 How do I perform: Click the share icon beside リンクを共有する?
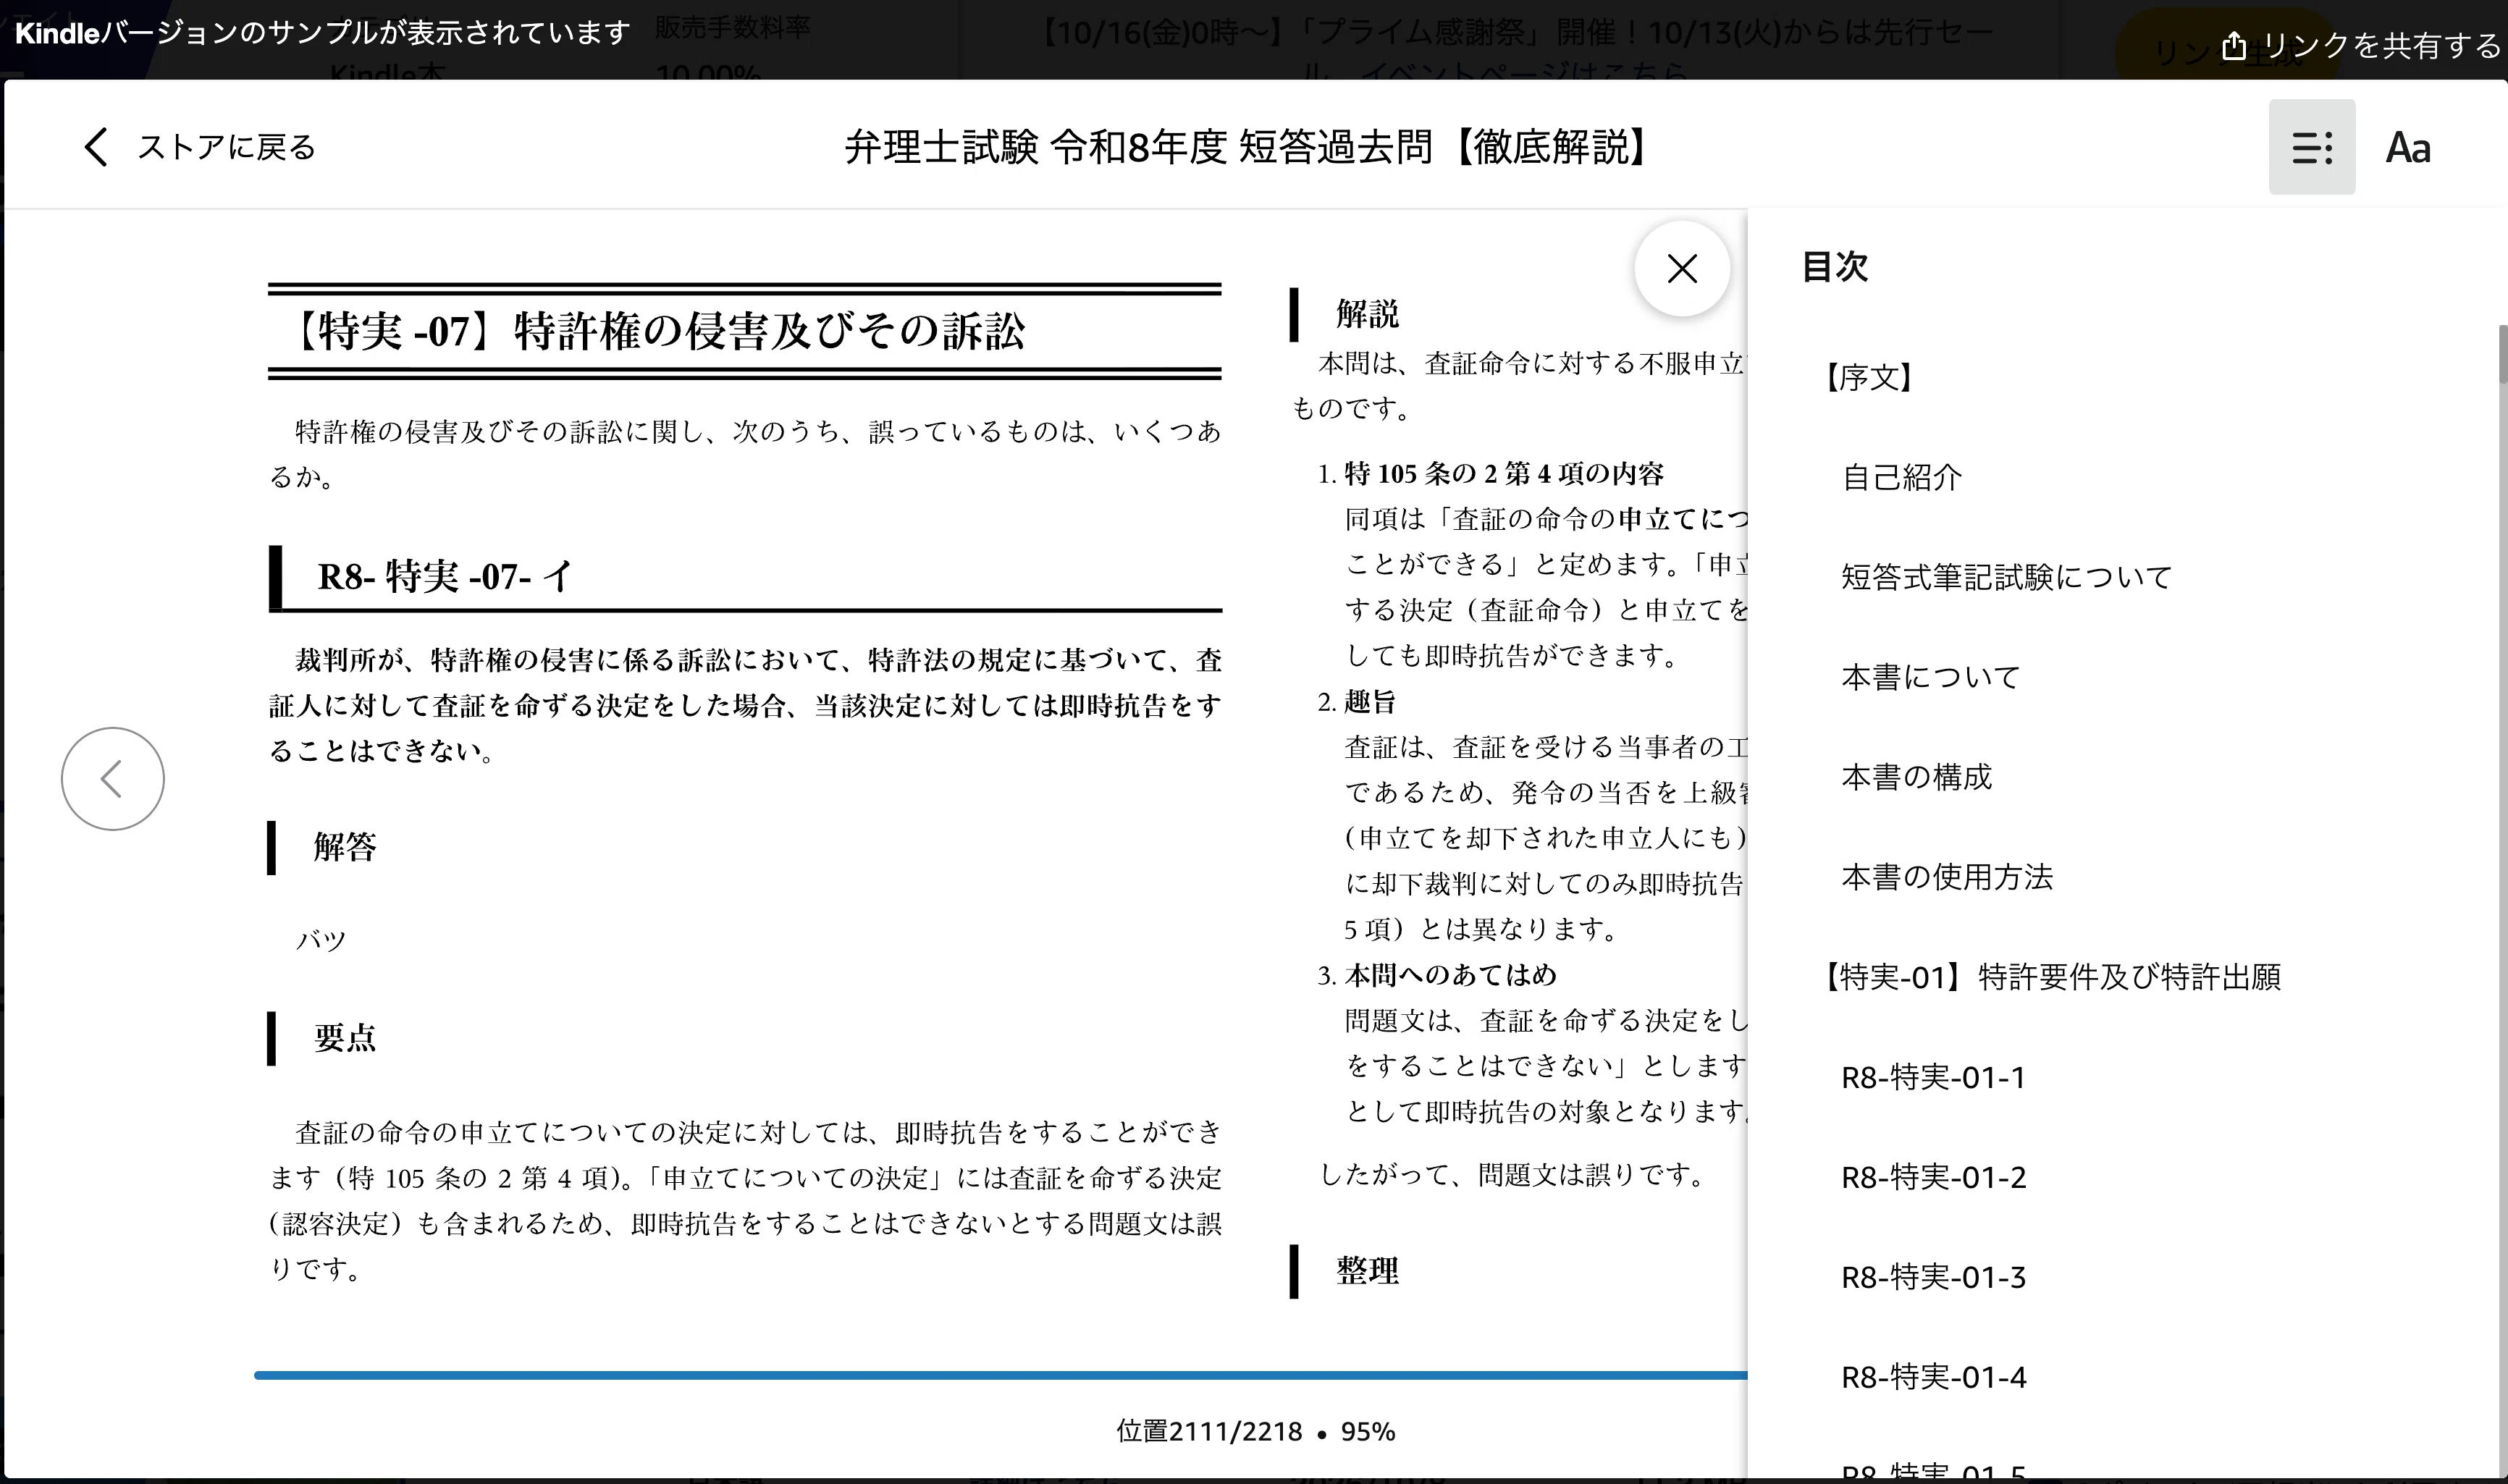pos(2234,45)
